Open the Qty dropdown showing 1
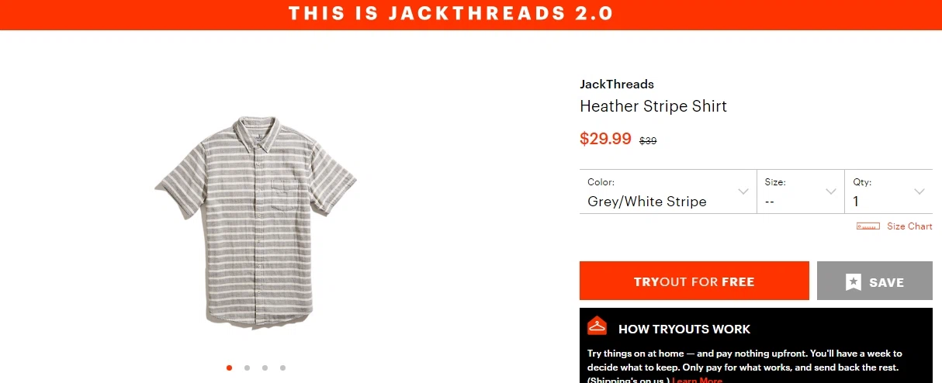This screenshot has width=942, height=383. tap(888, 191)
